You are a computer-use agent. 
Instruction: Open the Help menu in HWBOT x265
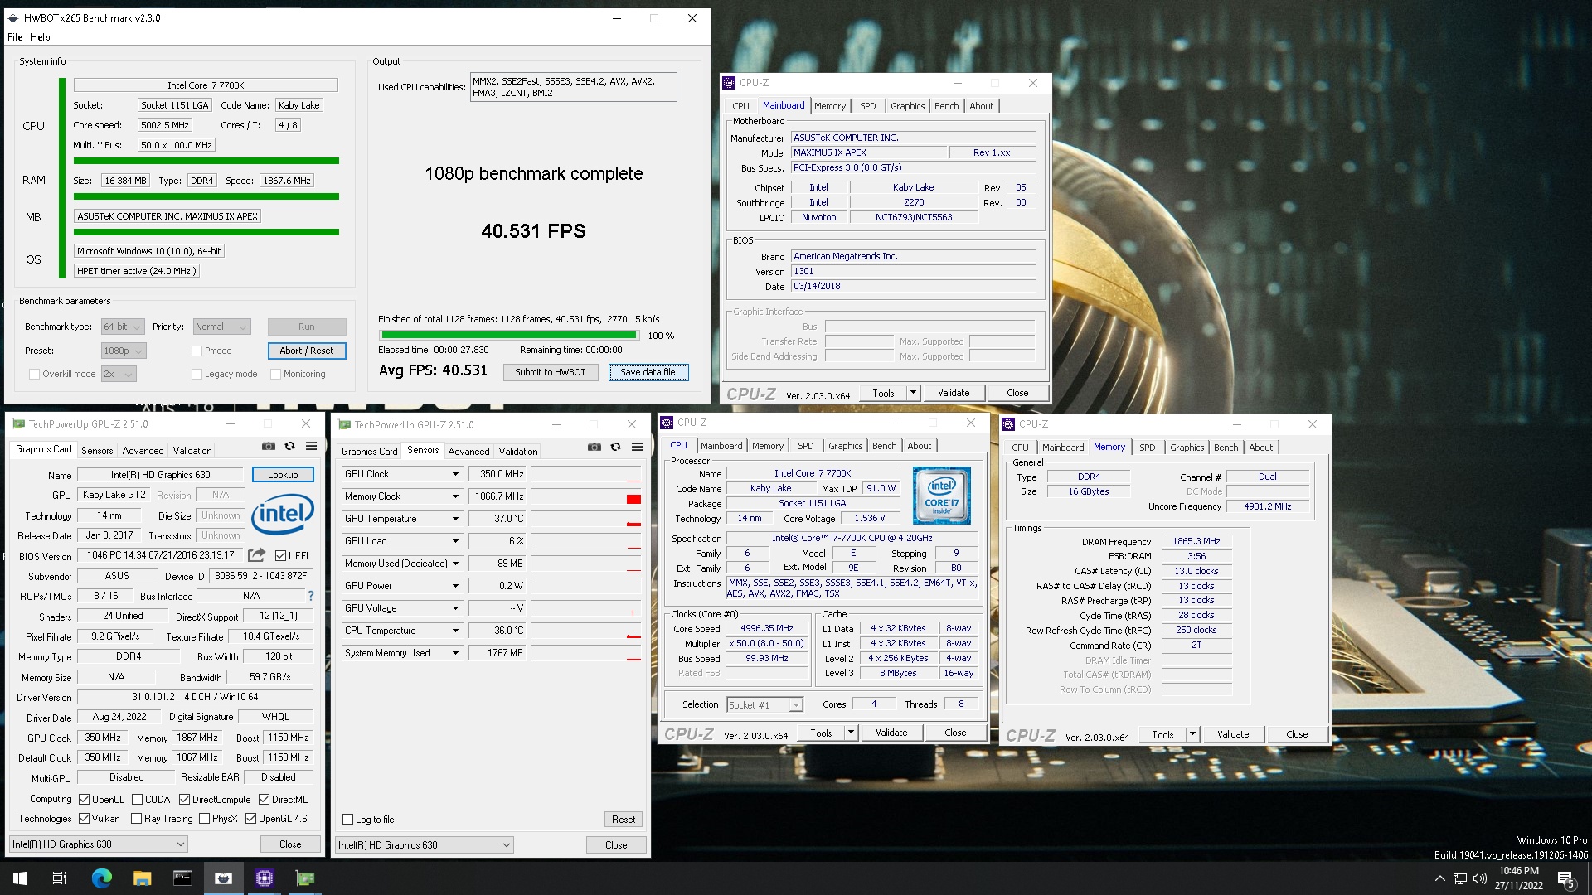[x=40, y=37]
